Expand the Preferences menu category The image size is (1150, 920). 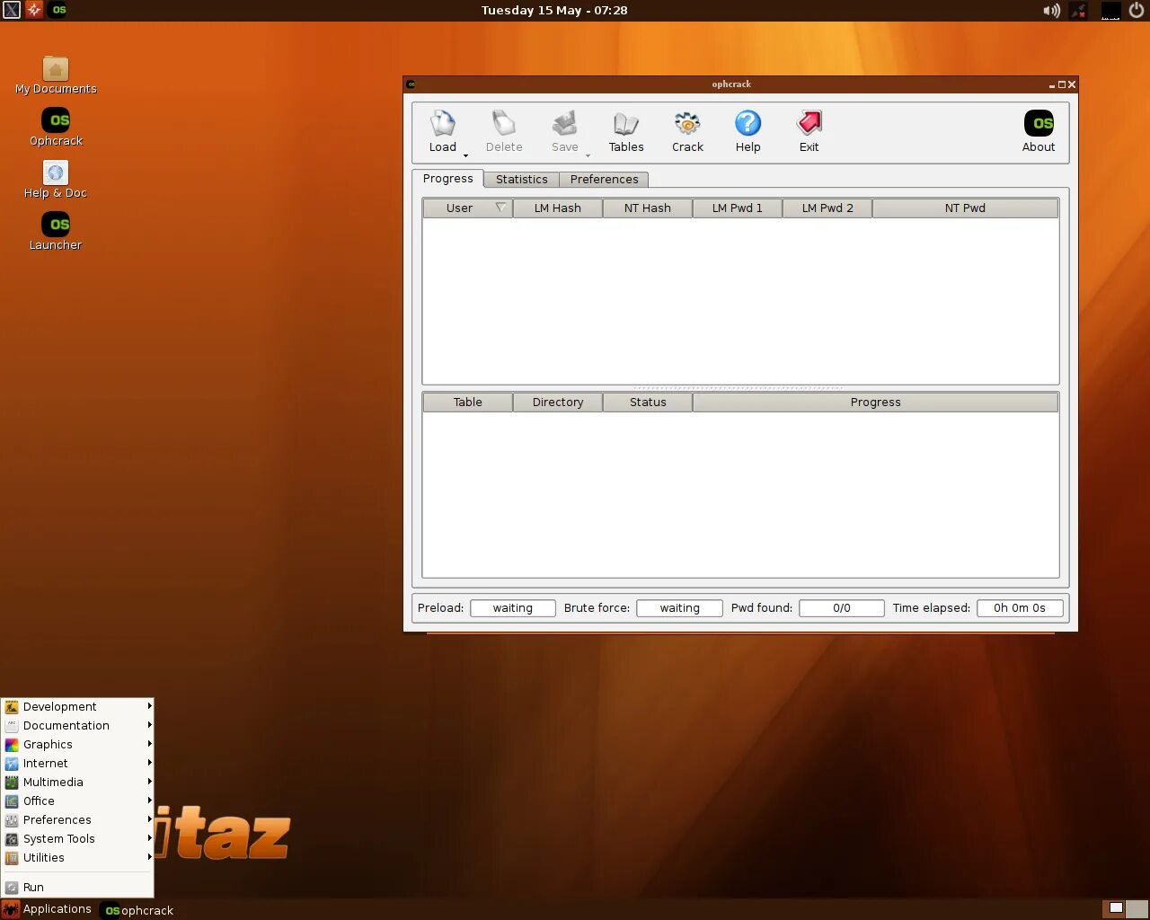[x=77, y=820]
